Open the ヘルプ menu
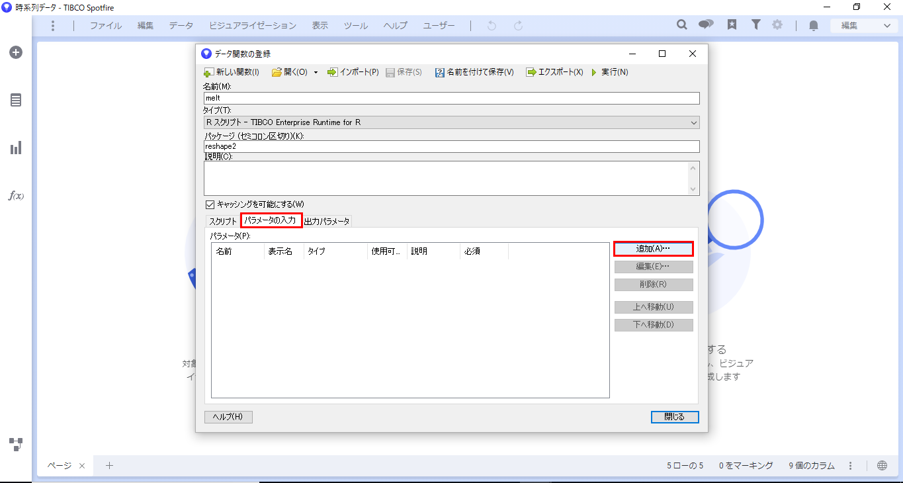This screenshot has height=483, width=903. point(396,26)
